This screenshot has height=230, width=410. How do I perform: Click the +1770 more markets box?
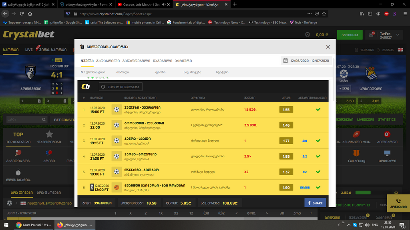tap(344, 89)
